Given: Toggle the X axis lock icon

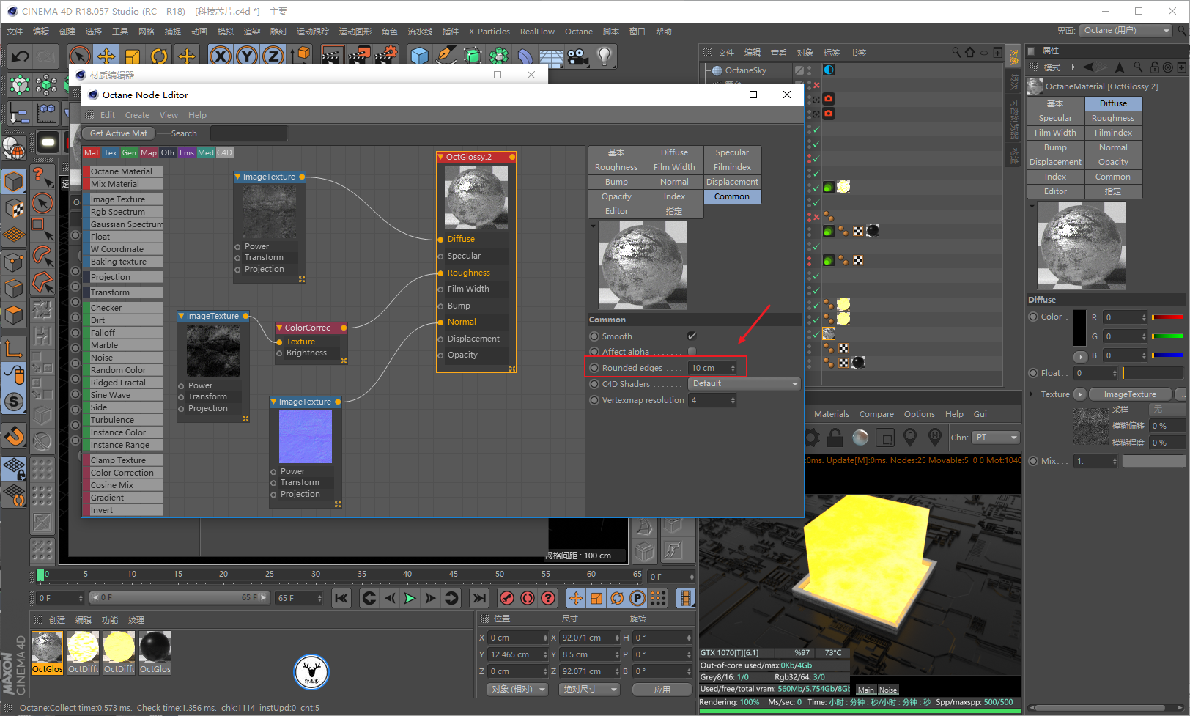Looking at the screenshot, I should tap(221, 56).
